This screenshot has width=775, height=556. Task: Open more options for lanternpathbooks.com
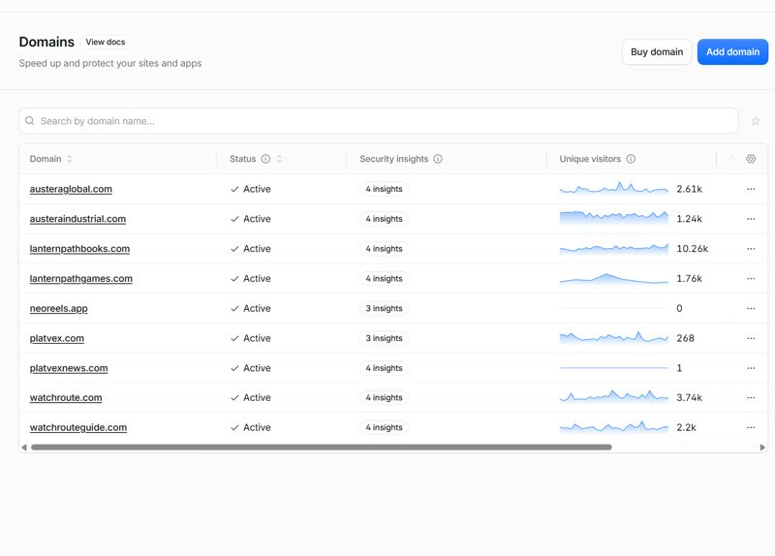pos(751,249)
